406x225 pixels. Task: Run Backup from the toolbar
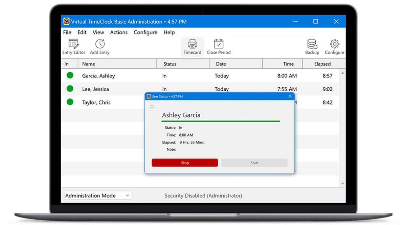312,46
